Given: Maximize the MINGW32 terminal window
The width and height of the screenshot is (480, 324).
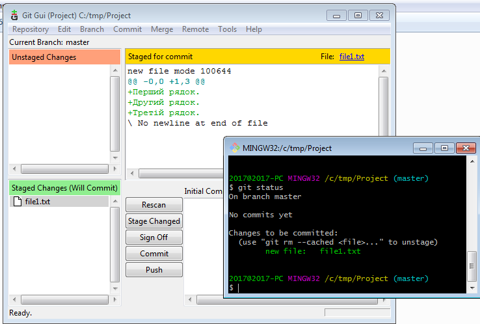Looking at the screenshot, I should click(443, 147).
